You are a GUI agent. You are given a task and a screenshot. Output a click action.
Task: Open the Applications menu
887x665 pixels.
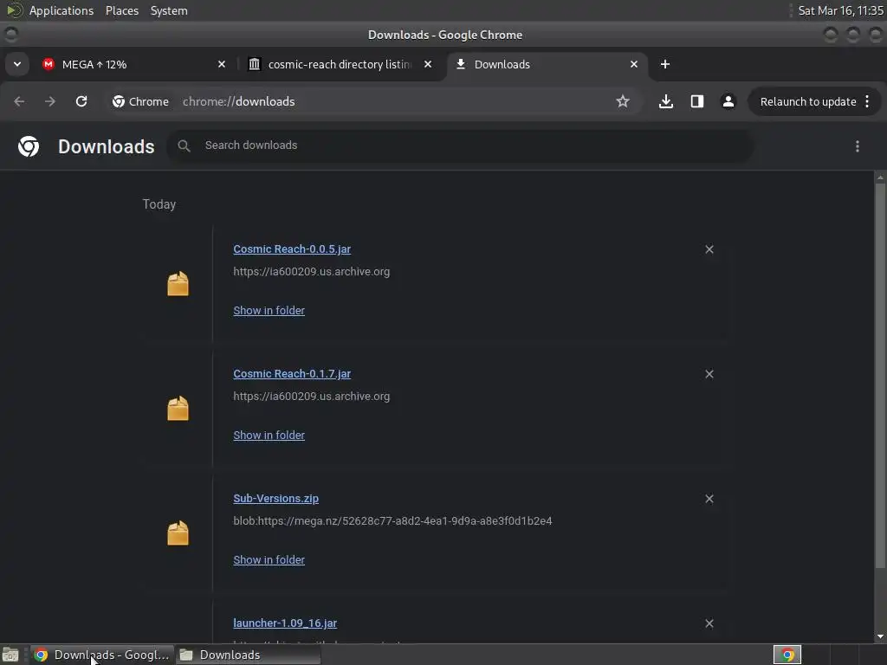point(62,10)
